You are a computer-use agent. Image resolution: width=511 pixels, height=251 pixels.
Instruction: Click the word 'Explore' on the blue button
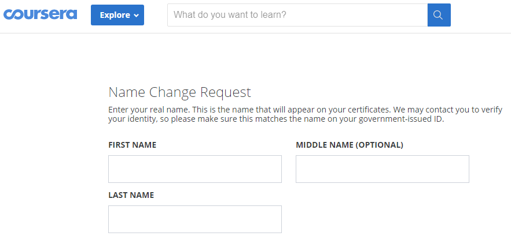tap(115, 15)
